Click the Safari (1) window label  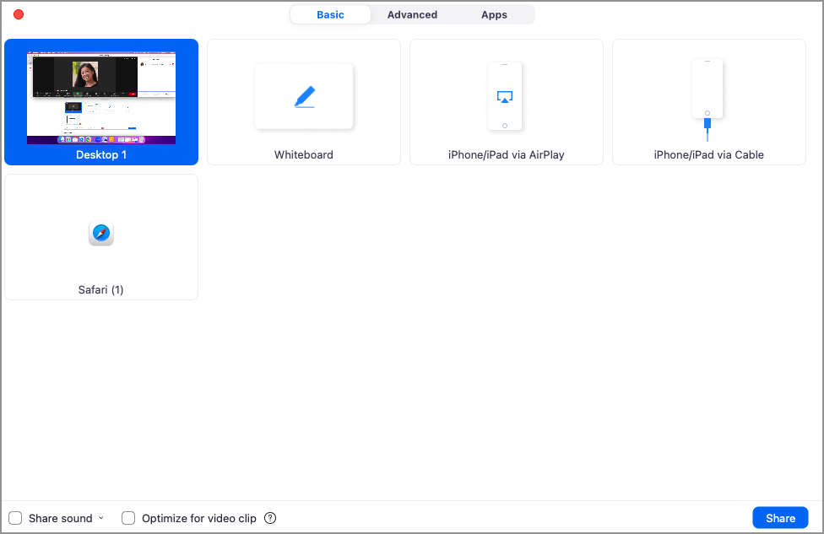(101, 290)
